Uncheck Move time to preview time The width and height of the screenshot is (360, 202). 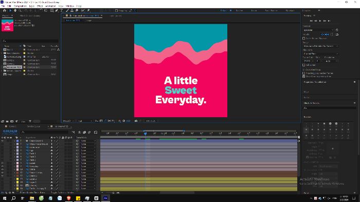click(x=304, y=76)
